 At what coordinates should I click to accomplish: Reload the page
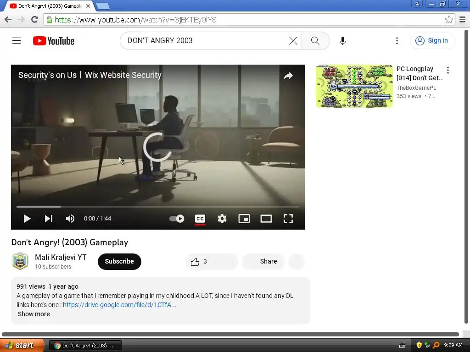[x=35, y=20]
